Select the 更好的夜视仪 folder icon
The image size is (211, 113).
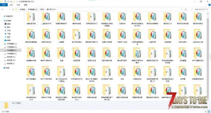click(x=198, y=17)
